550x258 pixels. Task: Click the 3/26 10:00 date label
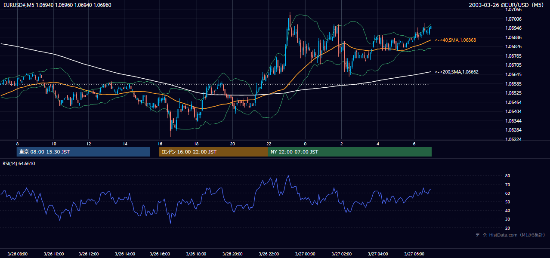(x=53, y=254)
